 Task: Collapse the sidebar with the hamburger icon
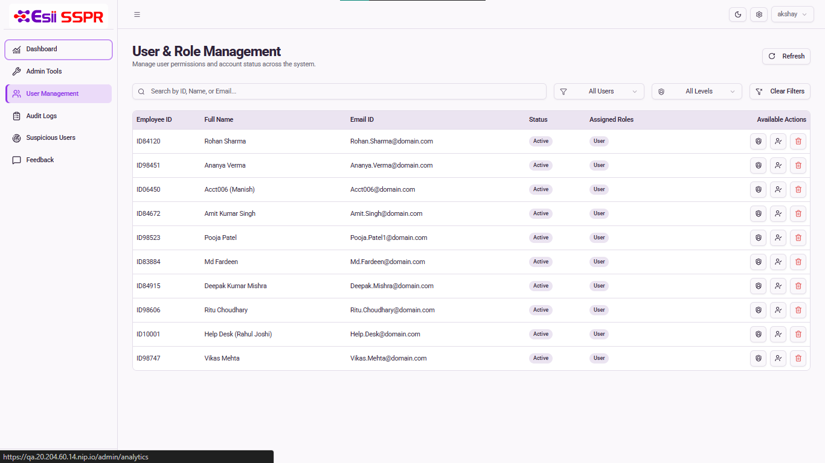(137, 14)
